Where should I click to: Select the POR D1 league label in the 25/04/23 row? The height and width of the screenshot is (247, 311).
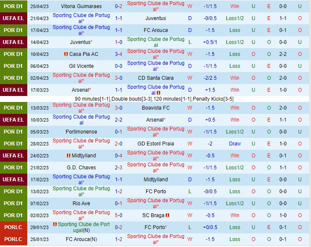[x=13, y=6]
